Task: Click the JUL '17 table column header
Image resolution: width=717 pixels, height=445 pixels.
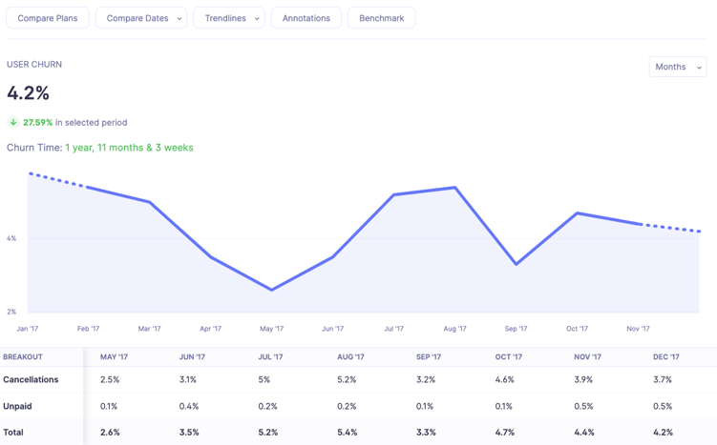Action: [270, 357]
